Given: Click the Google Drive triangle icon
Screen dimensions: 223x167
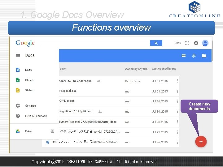Looking at the screenshot, I should pyautogui.click(x=18, y=131).
